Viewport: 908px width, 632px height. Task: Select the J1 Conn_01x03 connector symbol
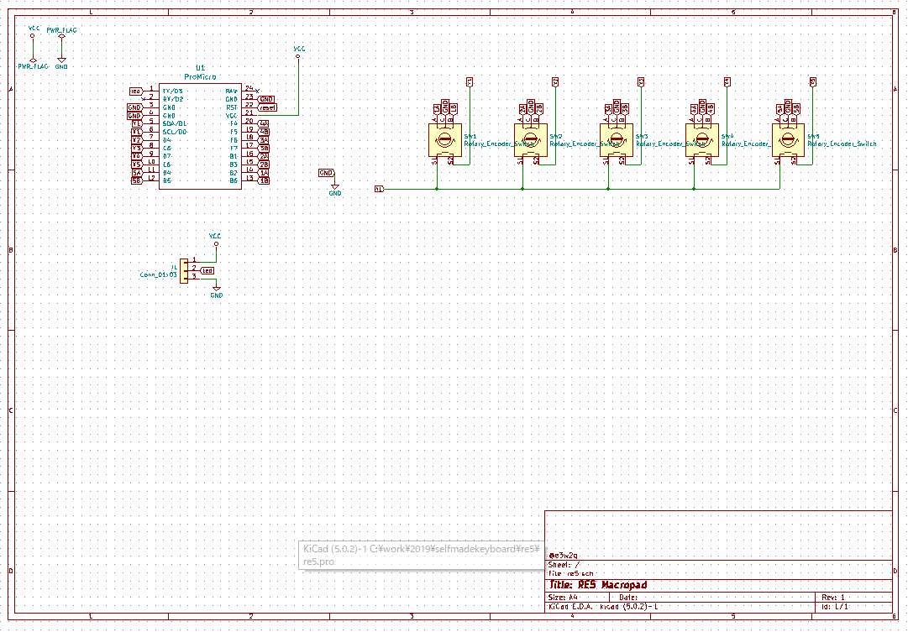coord(184,271)
